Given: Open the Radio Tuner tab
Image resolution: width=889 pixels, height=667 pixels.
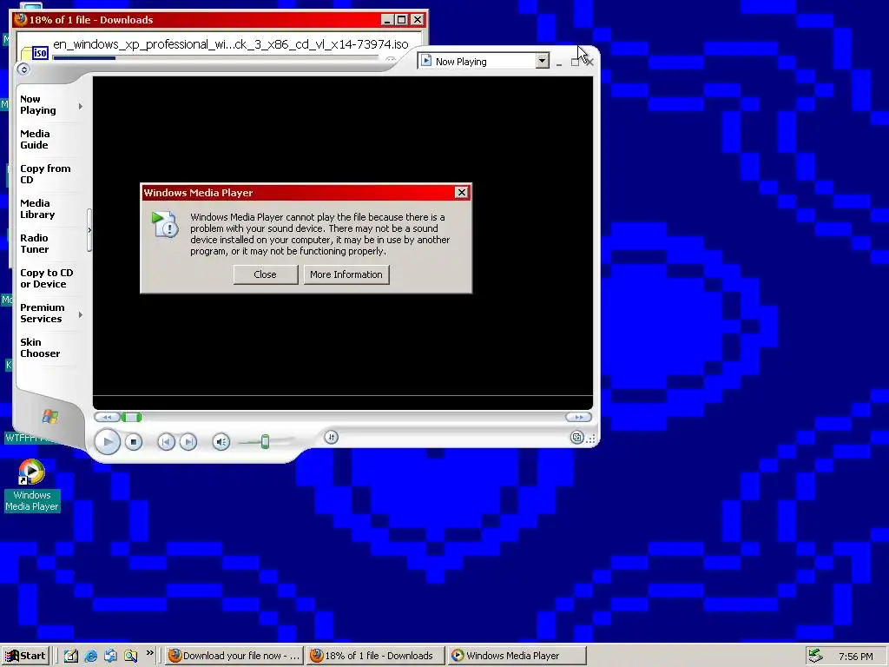Looking at the screenshot, I should (x=35, y=243).
